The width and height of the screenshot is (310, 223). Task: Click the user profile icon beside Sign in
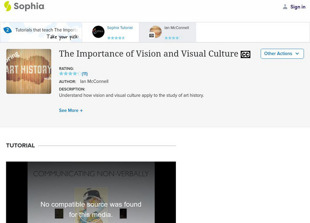point(285,7)
